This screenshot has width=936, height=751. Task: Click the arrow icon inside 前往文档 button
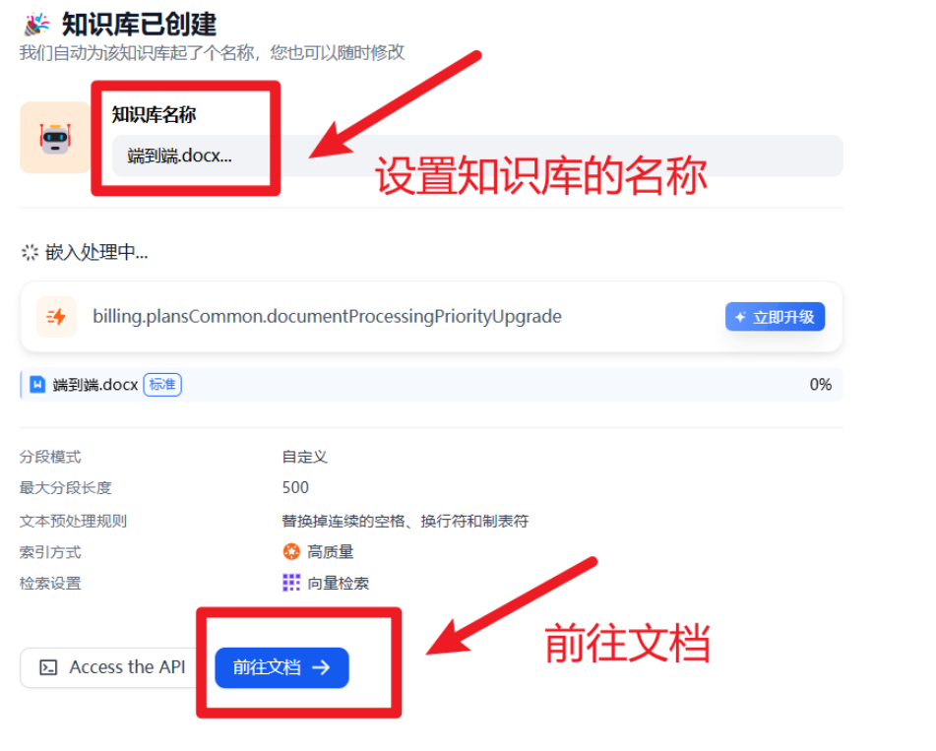(x=321, y=667)
